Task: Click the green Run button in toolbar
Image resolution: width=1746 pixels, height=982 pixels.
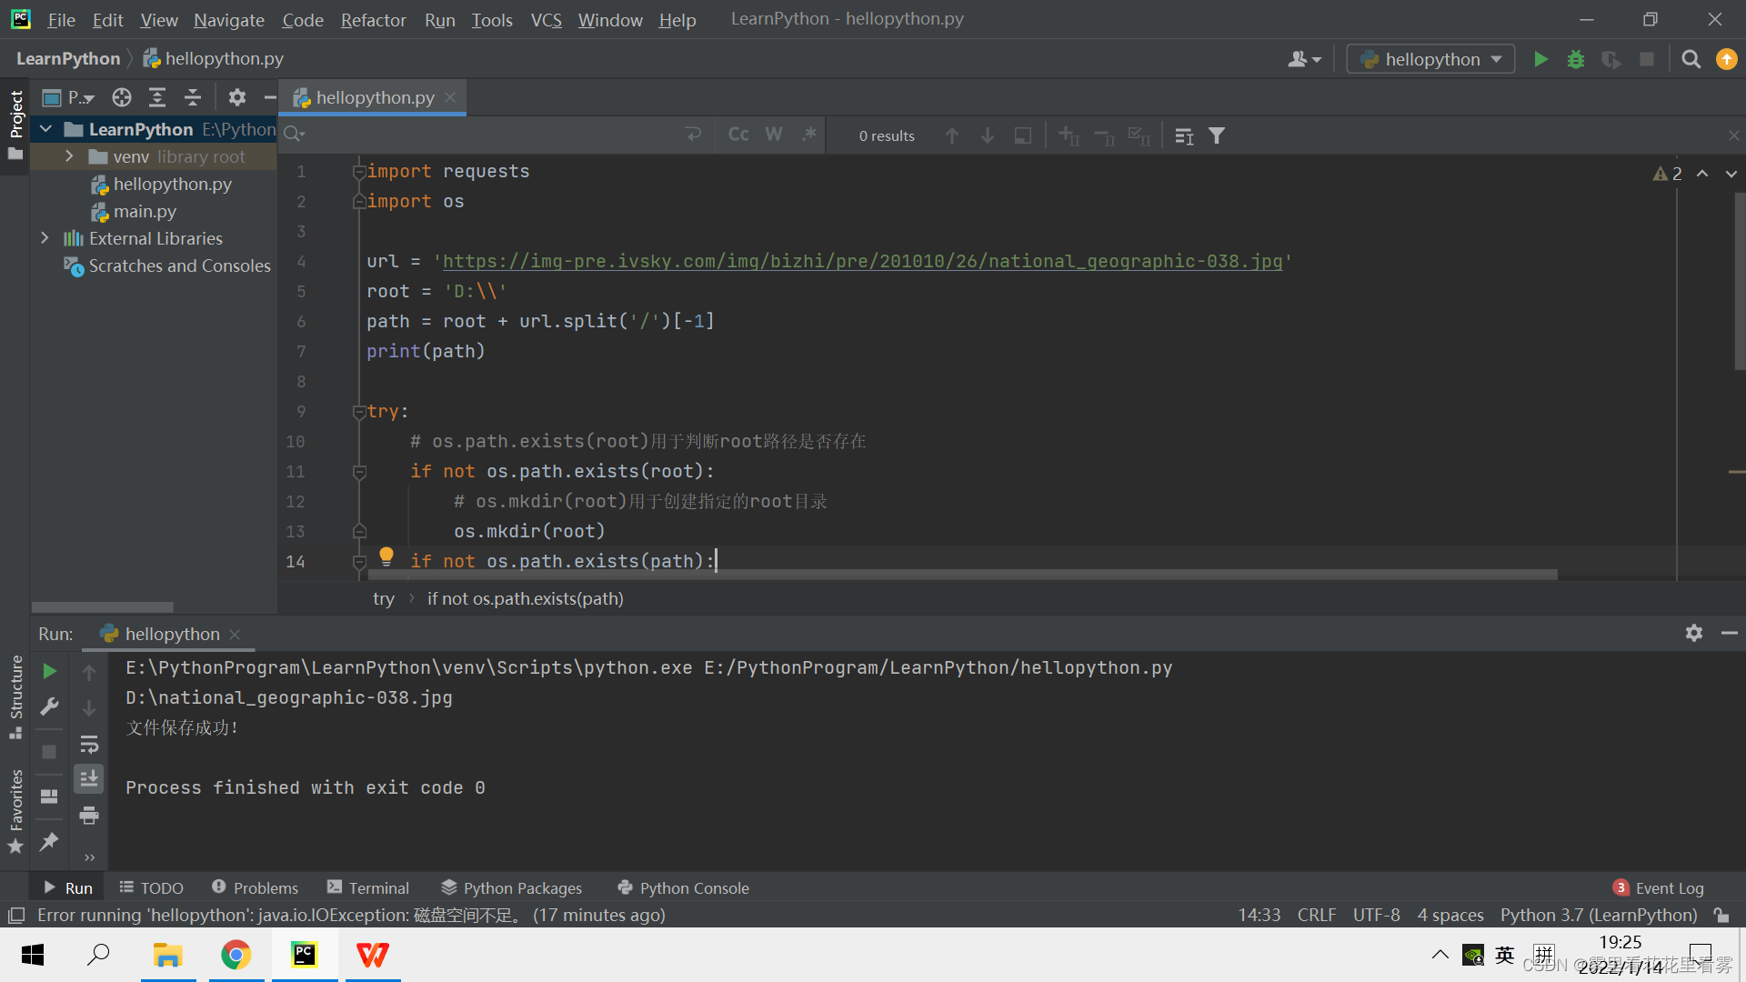Action: [1540, 60]
